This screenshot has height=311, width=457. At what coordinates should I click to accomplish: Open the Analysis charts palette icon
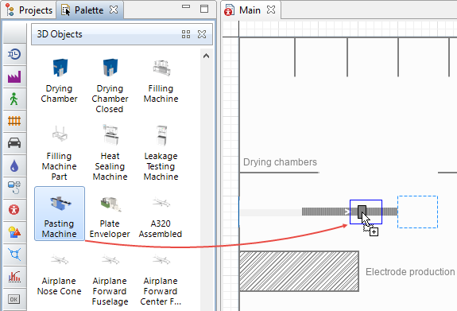14,277
